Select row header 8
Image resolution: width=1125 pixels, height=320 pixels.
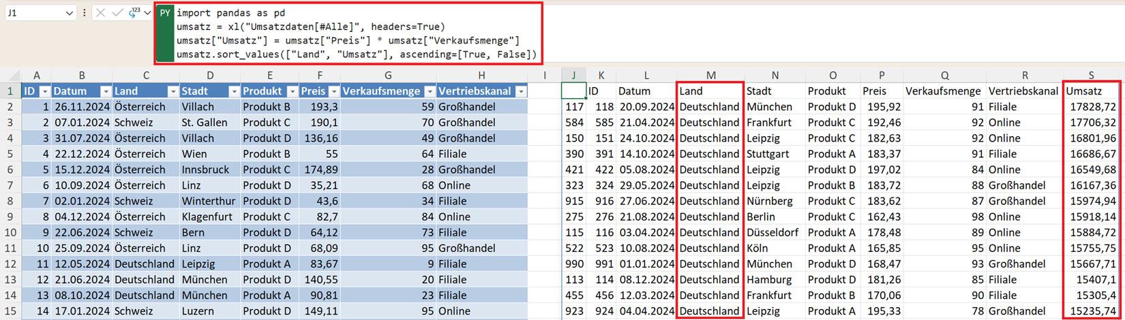pos(10,201)
